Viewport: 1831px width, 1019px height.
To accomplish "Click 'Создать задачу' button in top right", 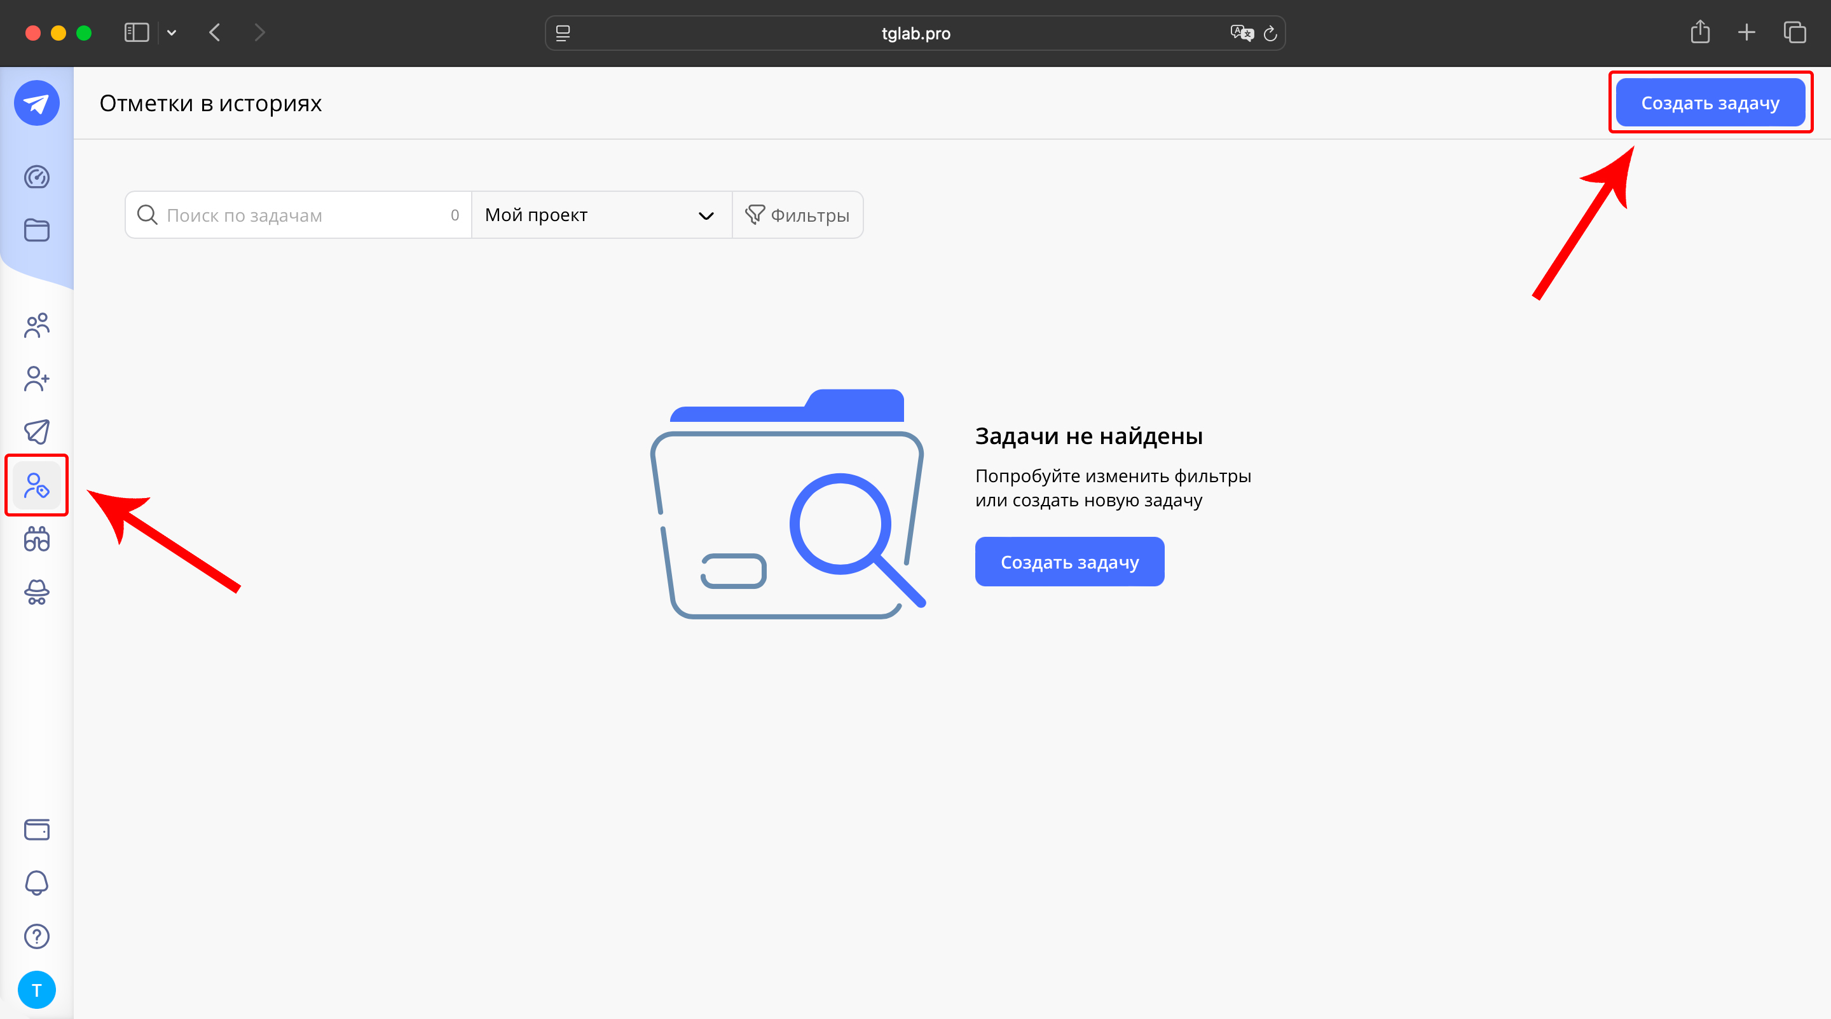I will click(x=1710, y=104).
